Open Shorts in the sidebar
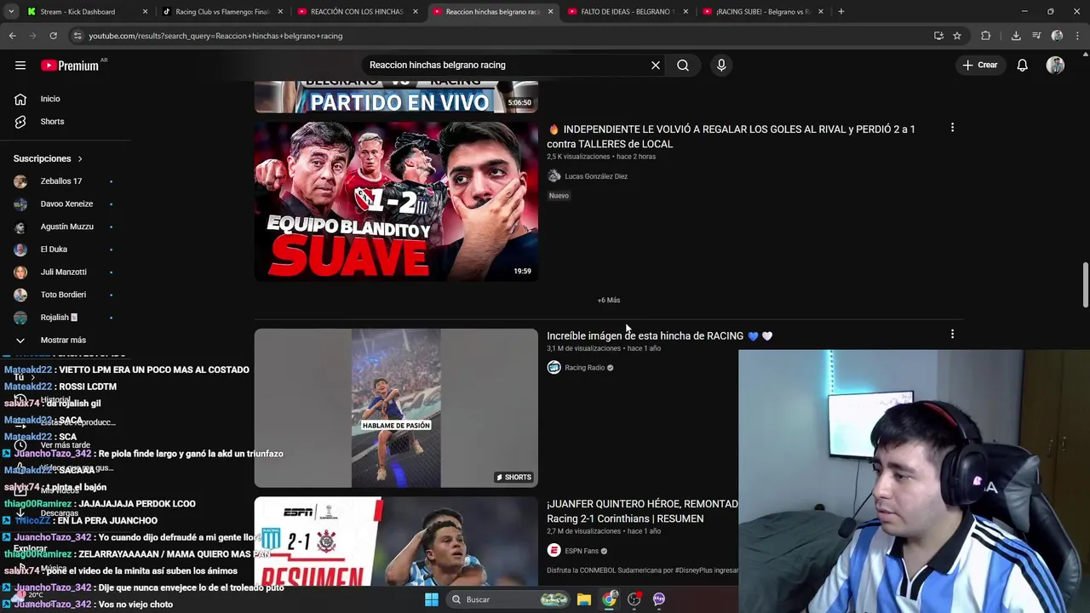The width and height of the screenshot is (1090, 613). tap(52, 122)
